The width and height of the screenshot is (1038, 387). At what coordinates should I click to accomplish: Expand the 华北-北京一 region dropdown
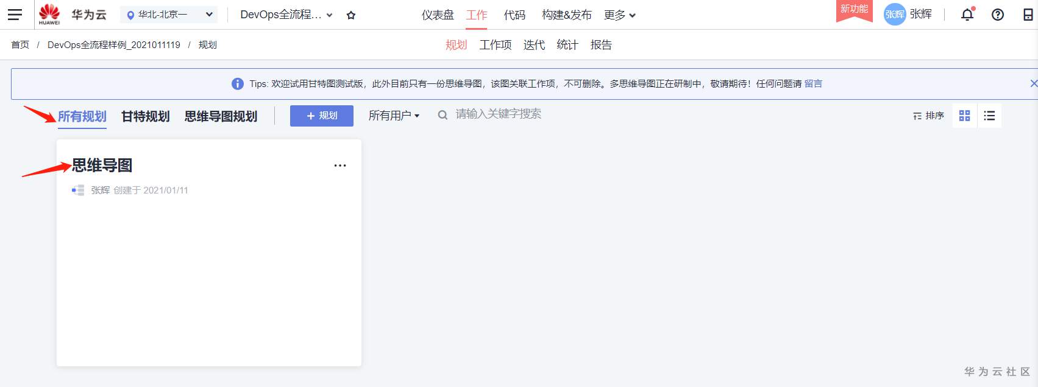click(169, 15)
